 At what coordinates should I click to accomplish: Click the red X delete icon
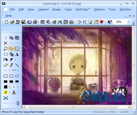6,43
